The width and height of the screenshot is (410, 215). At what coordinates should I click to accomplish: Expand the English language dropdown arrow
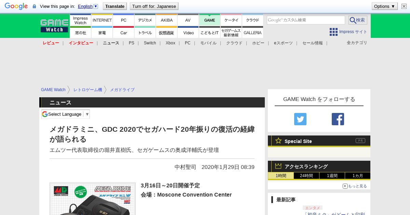96,6
